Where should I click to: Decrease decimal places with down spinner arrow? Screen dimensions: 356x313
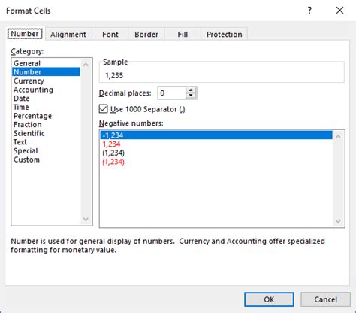click(191, 96)
